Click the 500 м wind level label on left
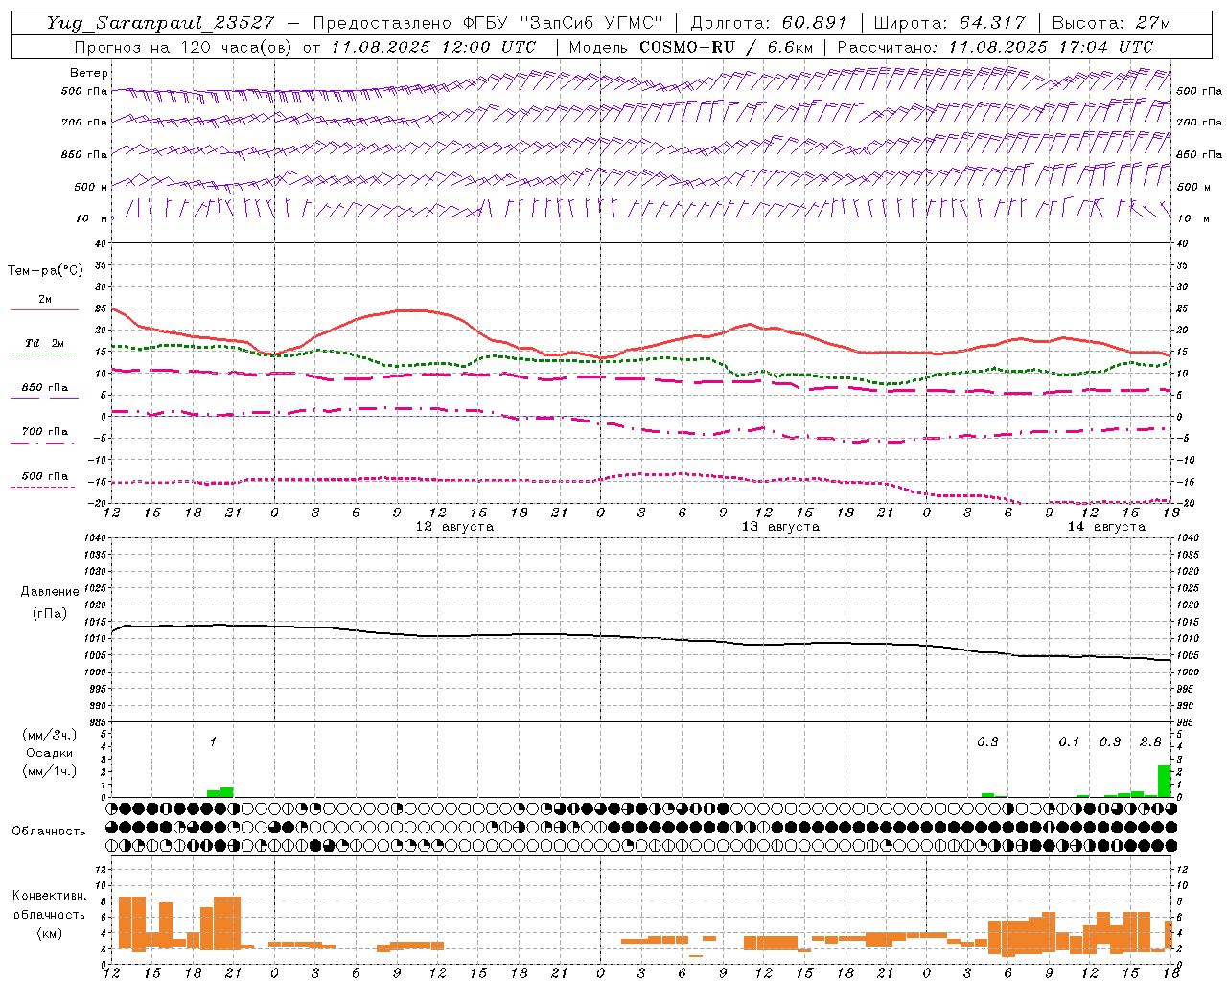This screenshot has width=1227, height=981. coord(92,187)
